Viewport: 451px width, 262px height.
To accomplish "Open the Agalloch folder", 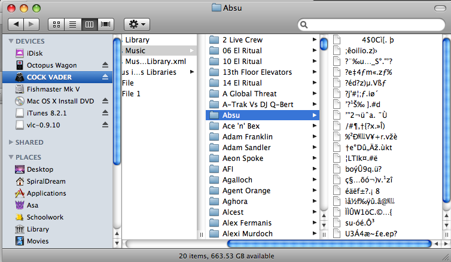I will coord(263,179).
